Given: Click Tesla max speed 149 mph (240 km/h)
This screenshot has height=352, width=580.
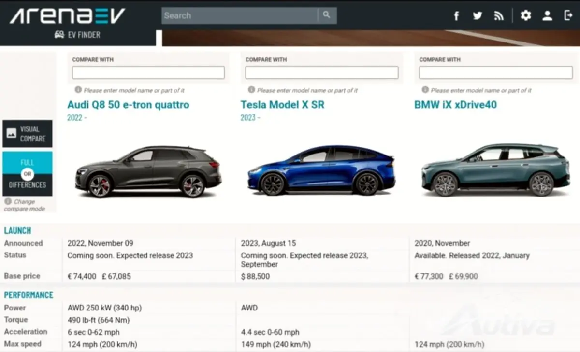Looking at the screenshot, I should 275,344.
